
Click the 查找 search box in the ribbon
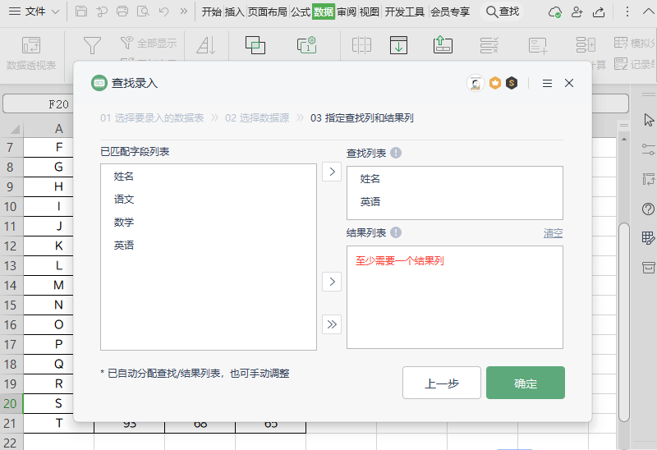click(x=503, y=11)
